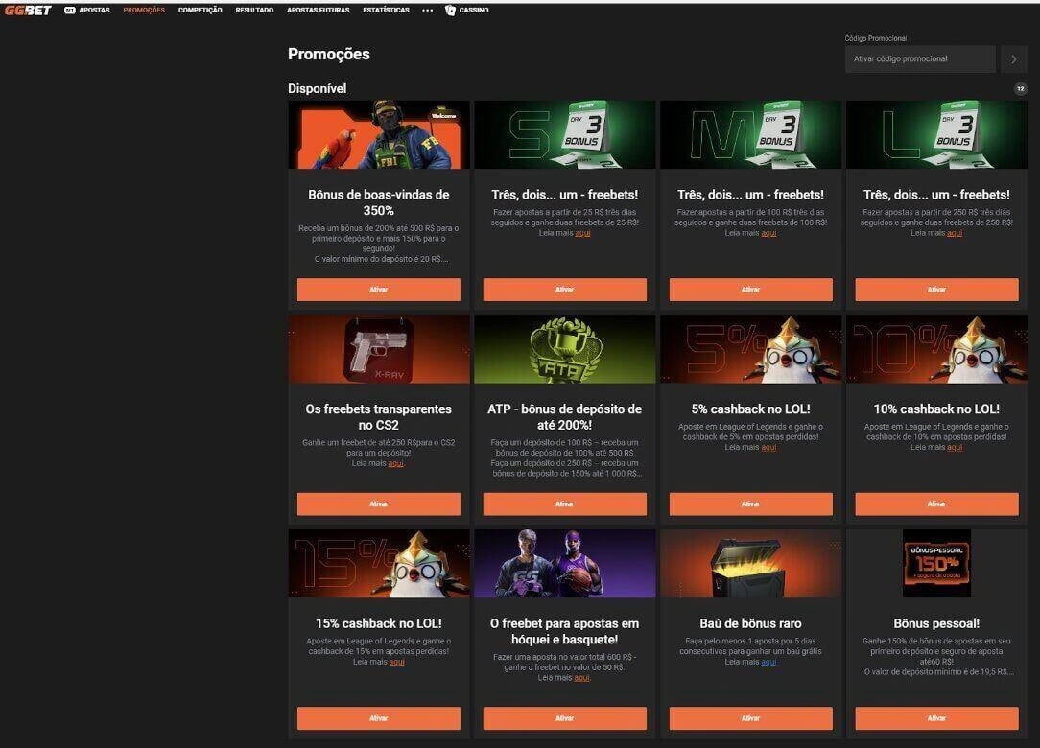Open the three-dots more menu

pos(427,10)
